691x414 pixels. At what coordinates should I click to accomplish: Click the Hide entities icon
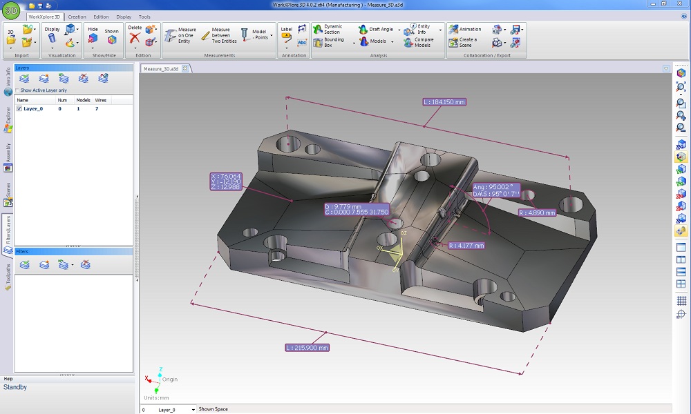[93, 39]
